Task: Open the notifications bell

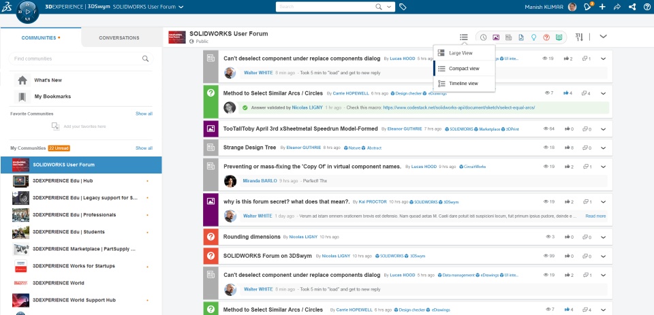Action: [x=588, y=7]
